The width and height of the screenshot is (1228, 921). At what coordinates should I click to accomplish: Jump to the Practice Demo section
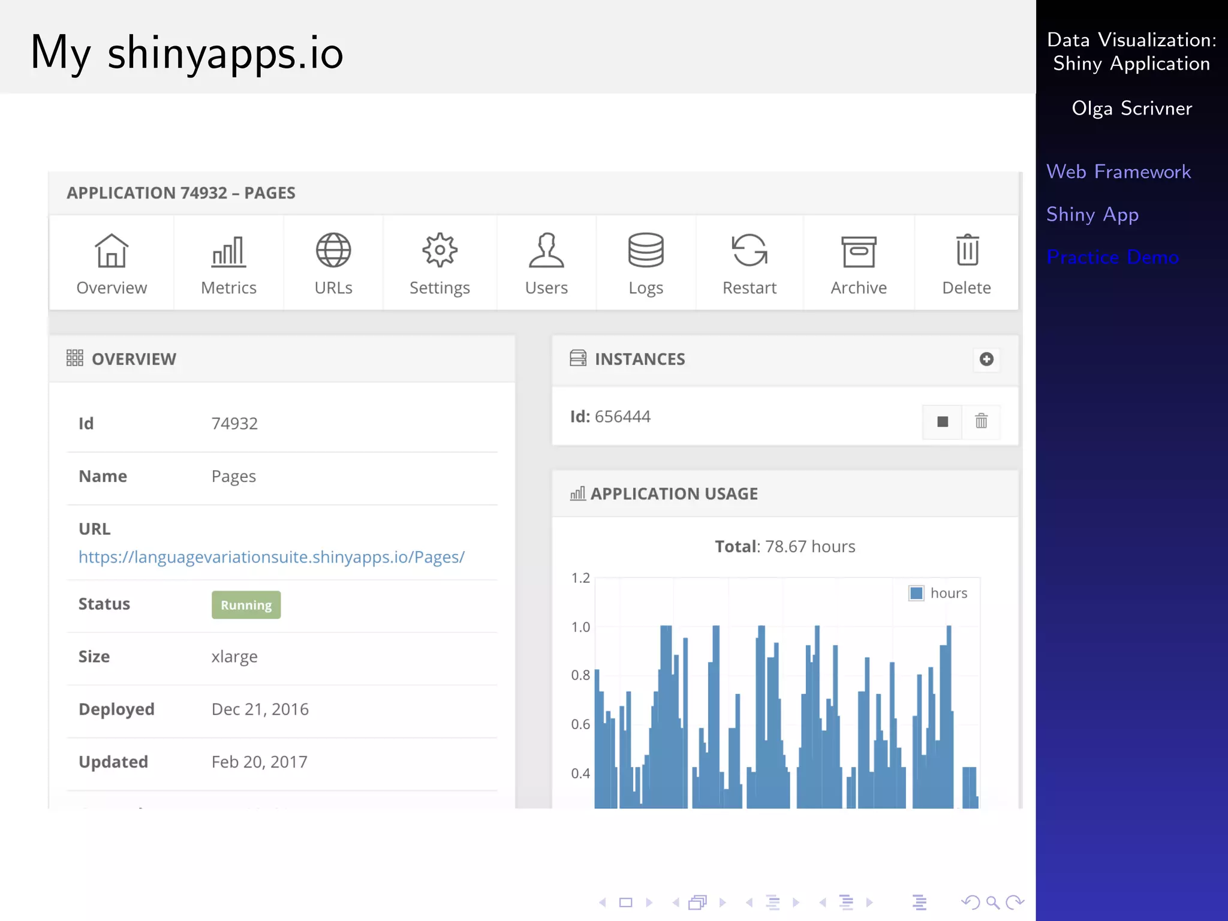pyautogui.click(x=1112, y=257)
